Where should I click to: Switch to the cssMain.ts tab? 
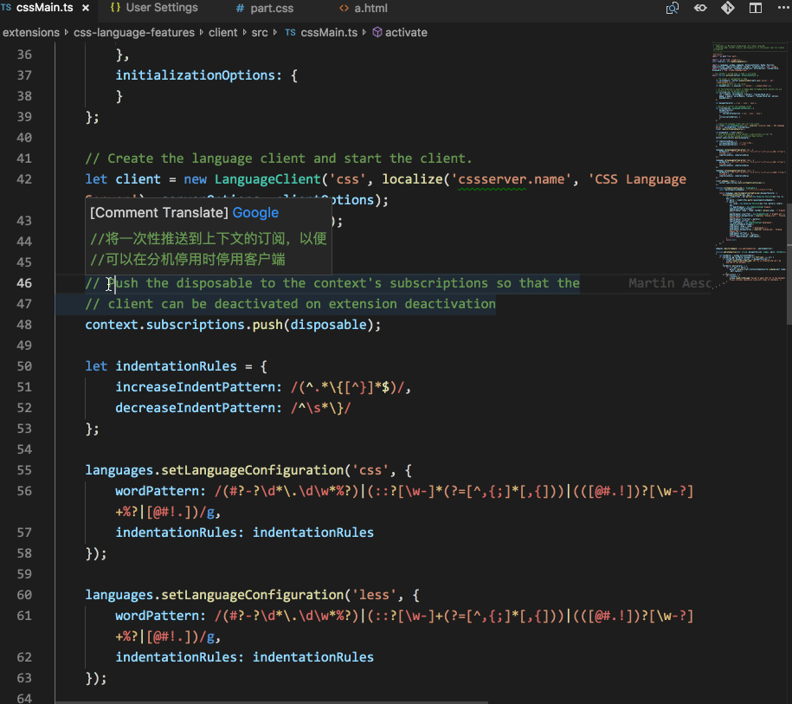(x=46, y=8)
